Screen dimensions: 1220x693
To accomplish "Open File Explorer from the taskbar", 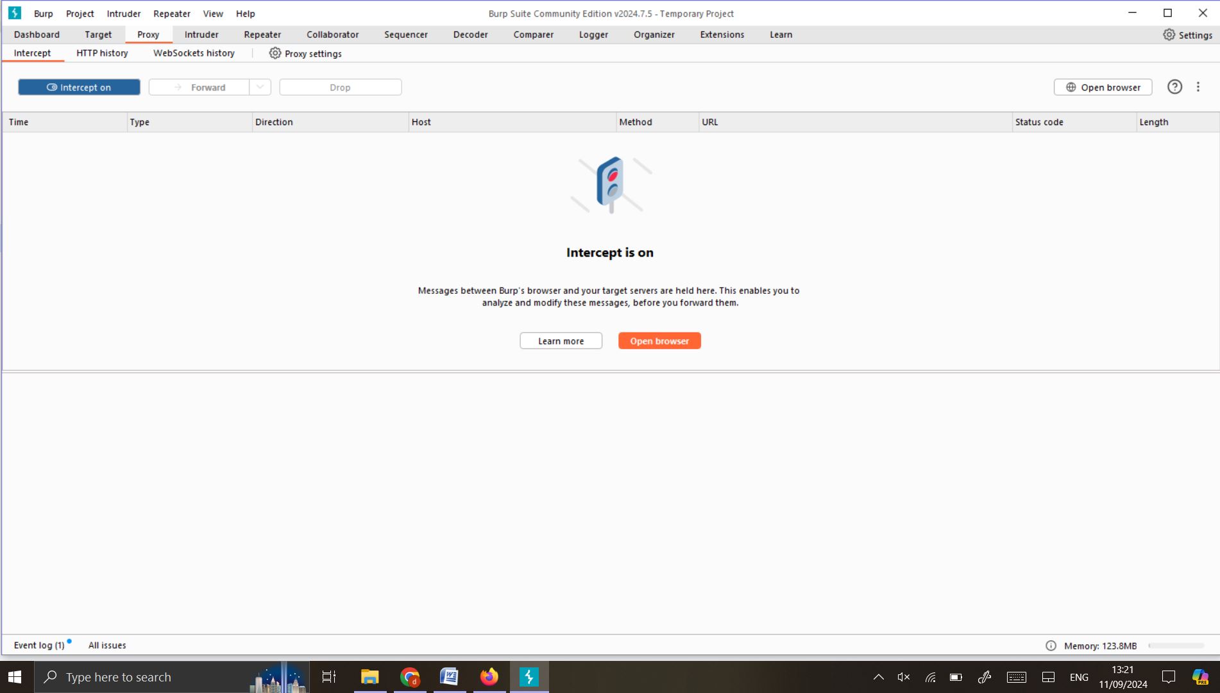I will point(369,677).
